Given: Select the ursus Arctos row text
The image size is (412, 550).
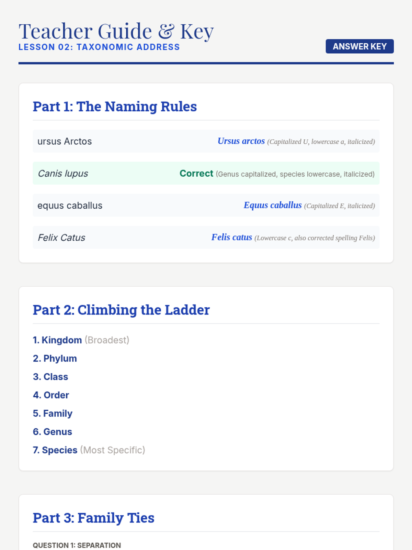Looking at the screenshot, I should [65, 141].
